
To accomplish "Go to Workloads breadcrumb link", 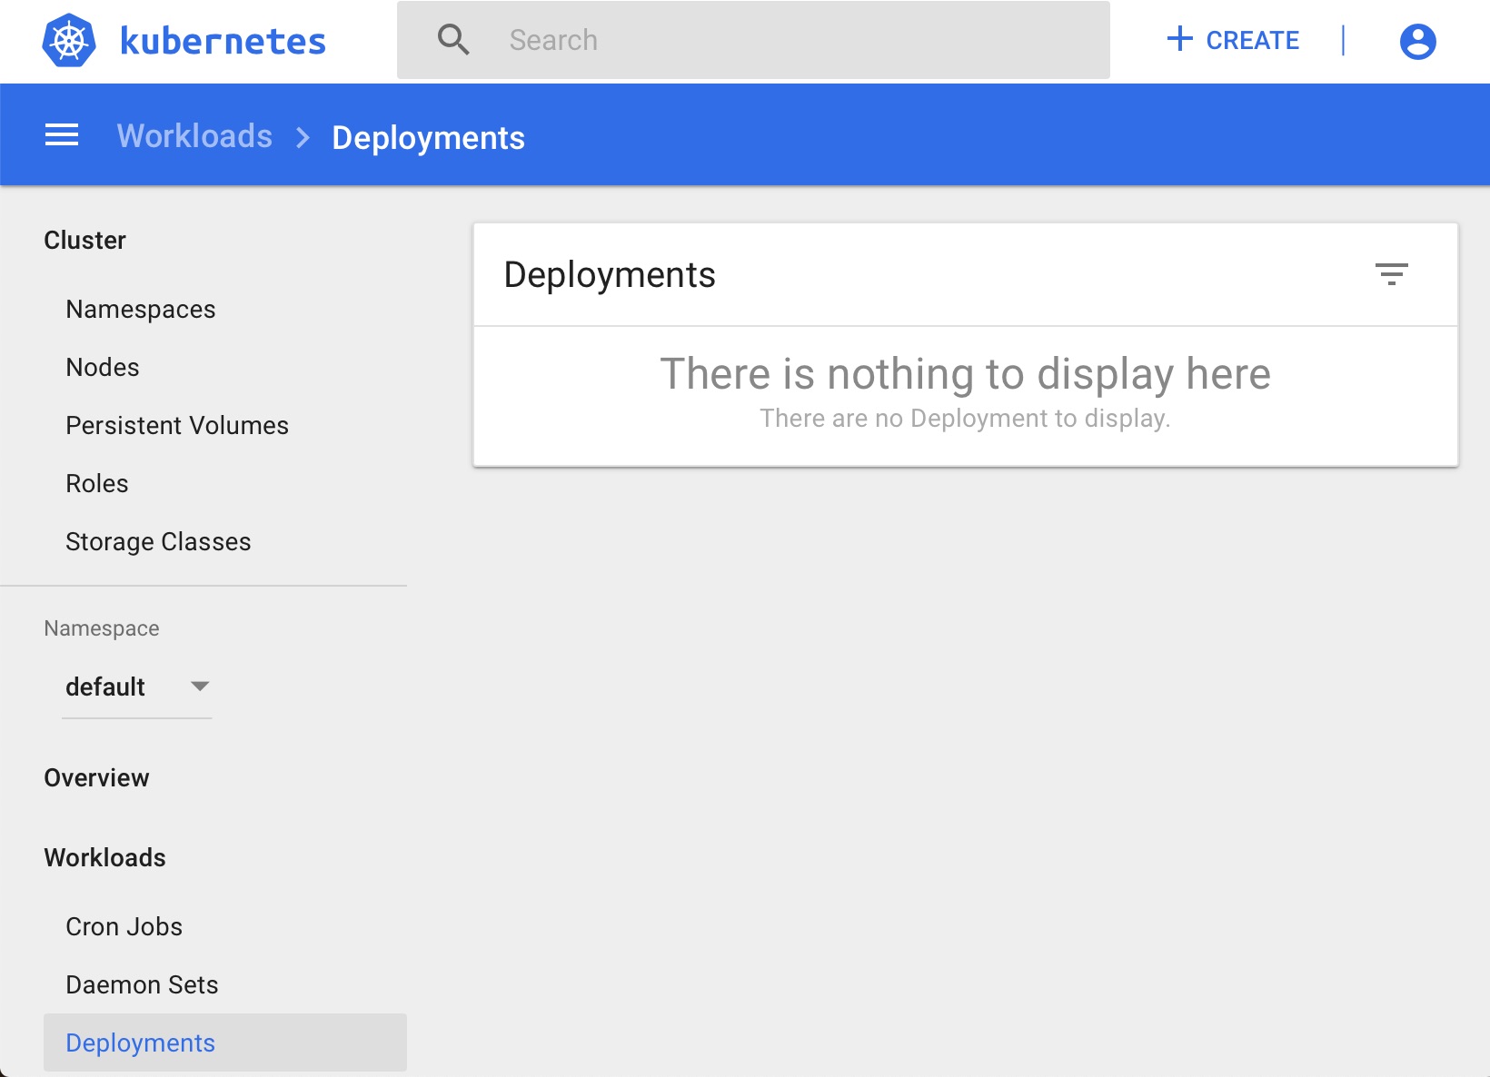I will pos(194,136).
